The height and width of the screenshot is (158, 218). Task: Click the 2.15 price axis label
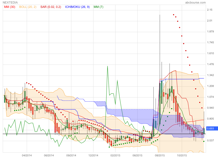point(210,10)
